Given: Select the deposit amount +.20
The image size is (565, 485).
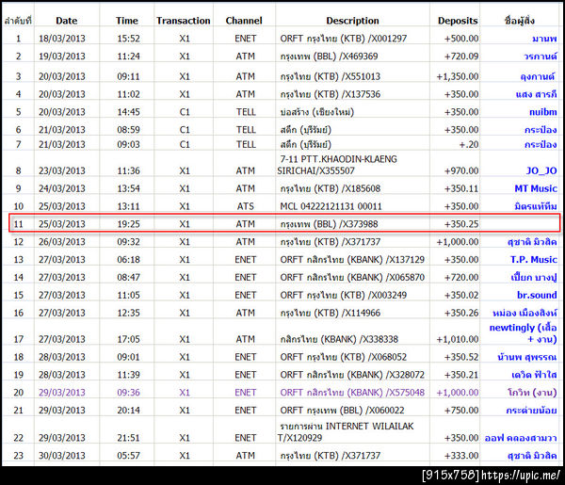Looking at the screenshot, I should point(469,144).
